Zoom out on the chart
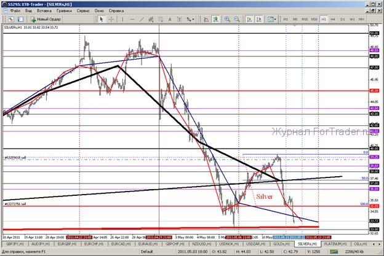The image size is (384, 256). [x=237, y=19]
